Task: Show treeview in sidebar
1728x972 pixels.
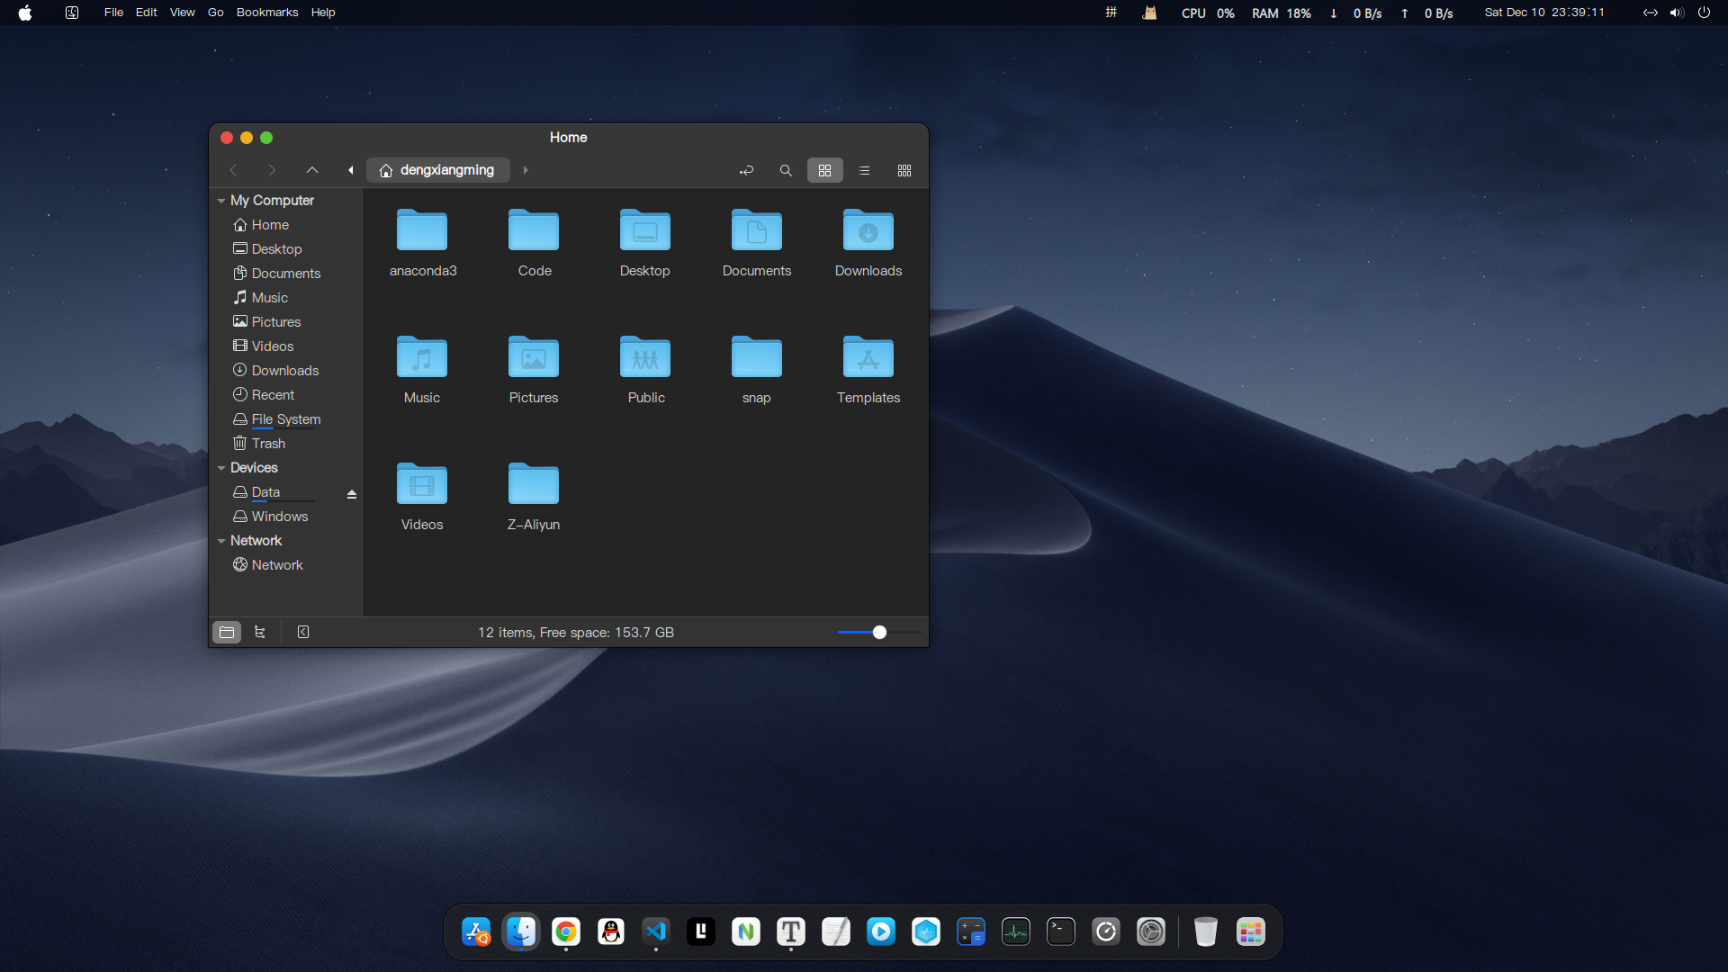Action: [x=260, y=632]
